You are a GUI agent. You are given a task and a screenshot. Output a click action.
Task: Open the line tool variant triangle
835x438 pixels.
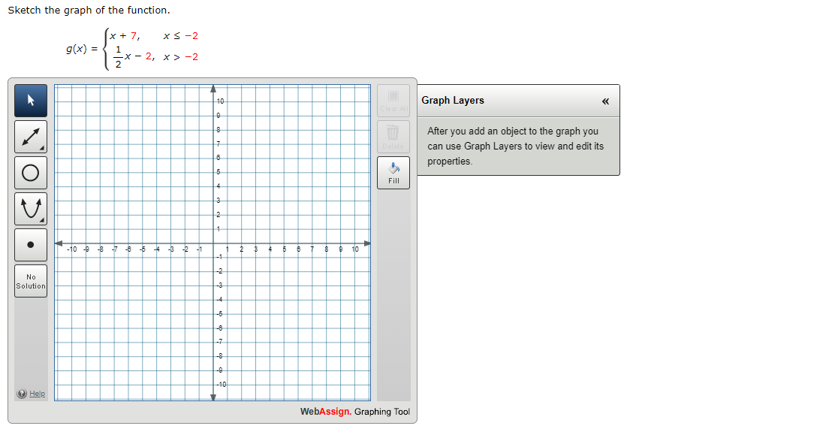(x=43, y=148)
